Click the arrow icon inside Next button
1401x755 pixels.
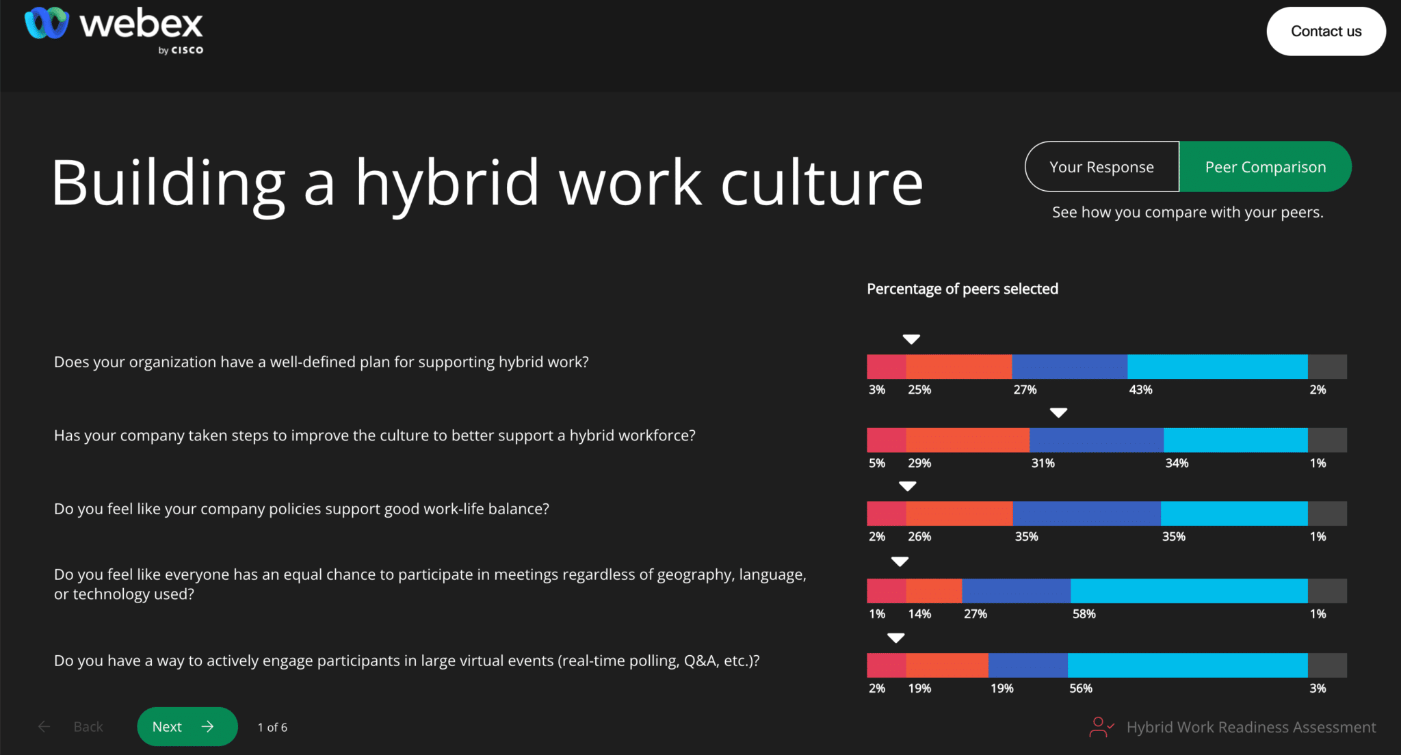[x=208, y=726]
